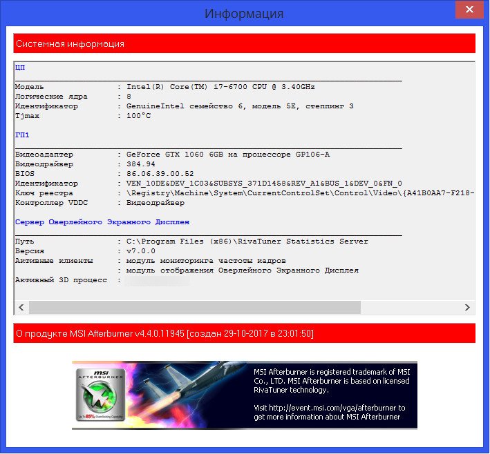Viewport: 490px width, 454px height.
Task: Click the 'Логические ядра' row label
Action: tap(51, 97)
